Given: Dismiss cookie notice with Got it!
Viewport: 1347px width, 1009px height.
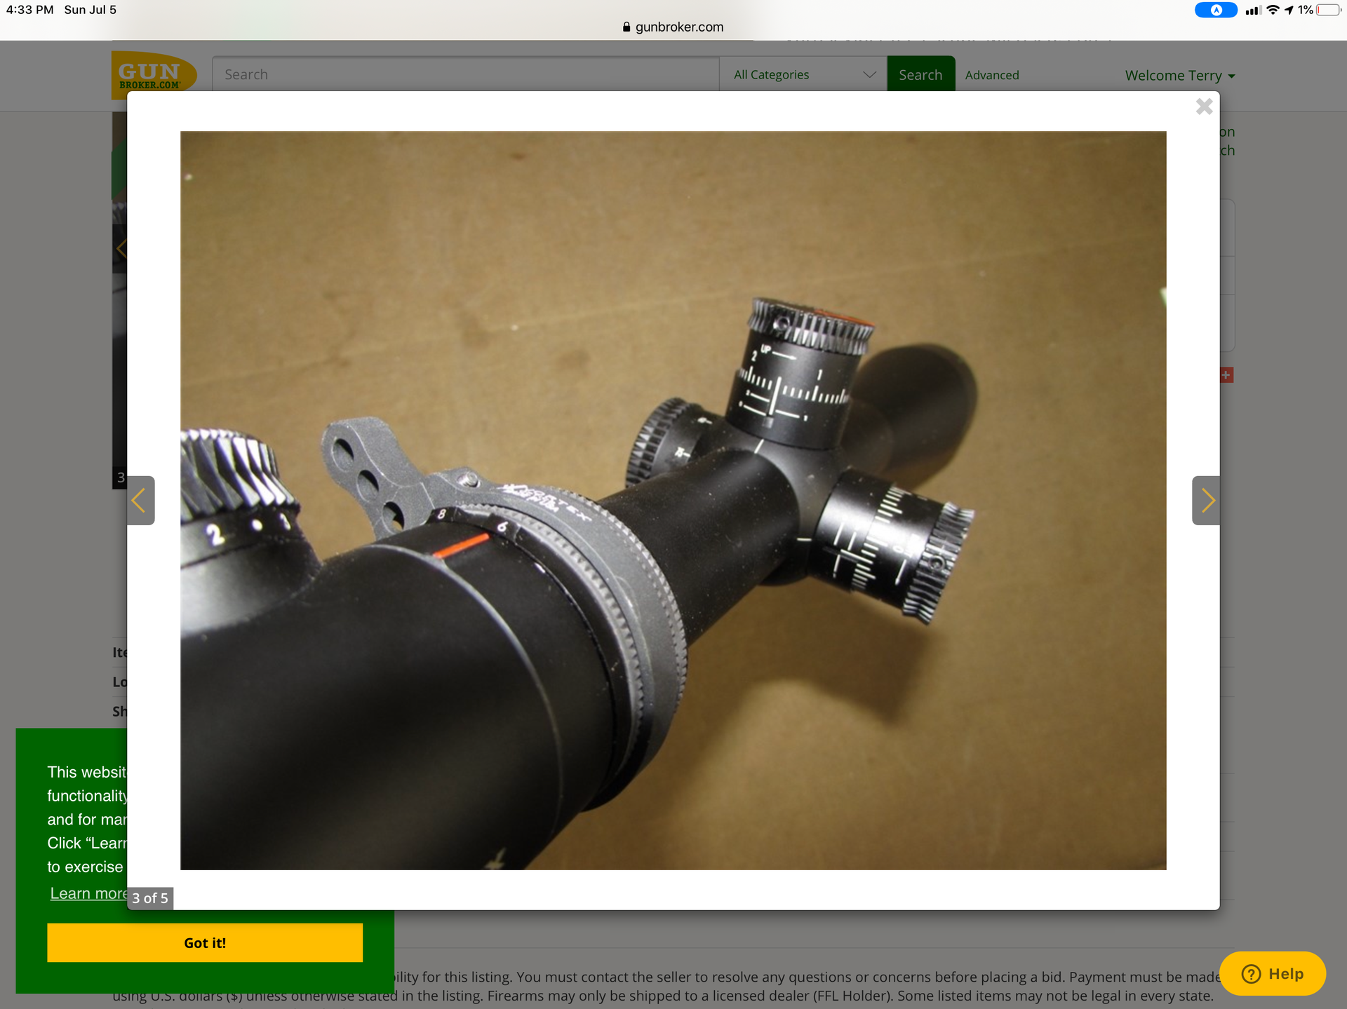Looking at the screenshot, I should (x=205, y=942).
